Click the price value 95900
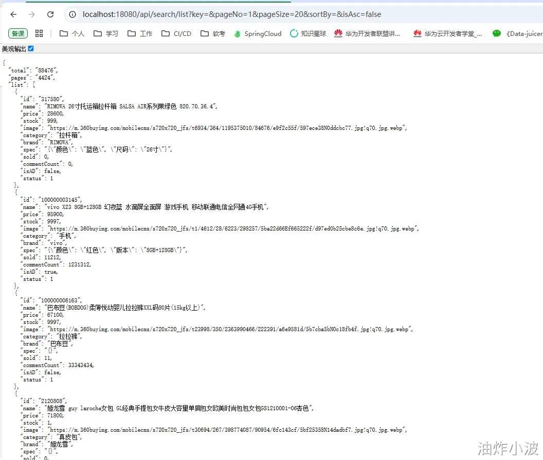This screenshot has height=460, width=543. click(x=56, y=215)
